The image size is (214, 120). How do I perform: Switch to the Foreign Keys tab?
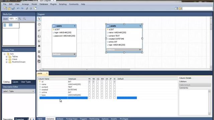pyautogui.click(x=72, y=119)
